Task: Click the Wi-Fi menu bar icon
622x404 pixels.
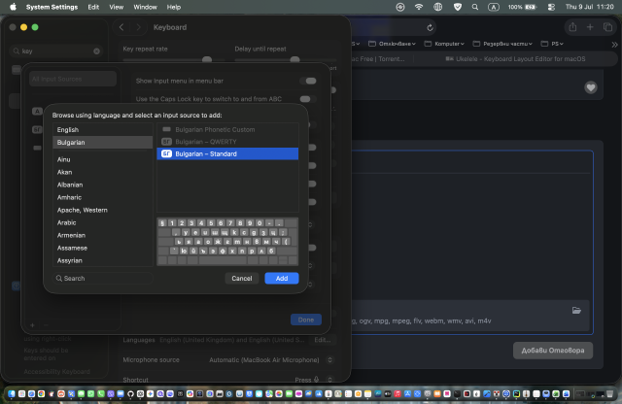Action: [x=419, y=7]
